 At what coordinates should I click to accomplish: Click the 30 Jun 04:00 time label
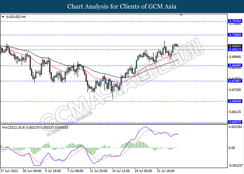coord(32,171)
